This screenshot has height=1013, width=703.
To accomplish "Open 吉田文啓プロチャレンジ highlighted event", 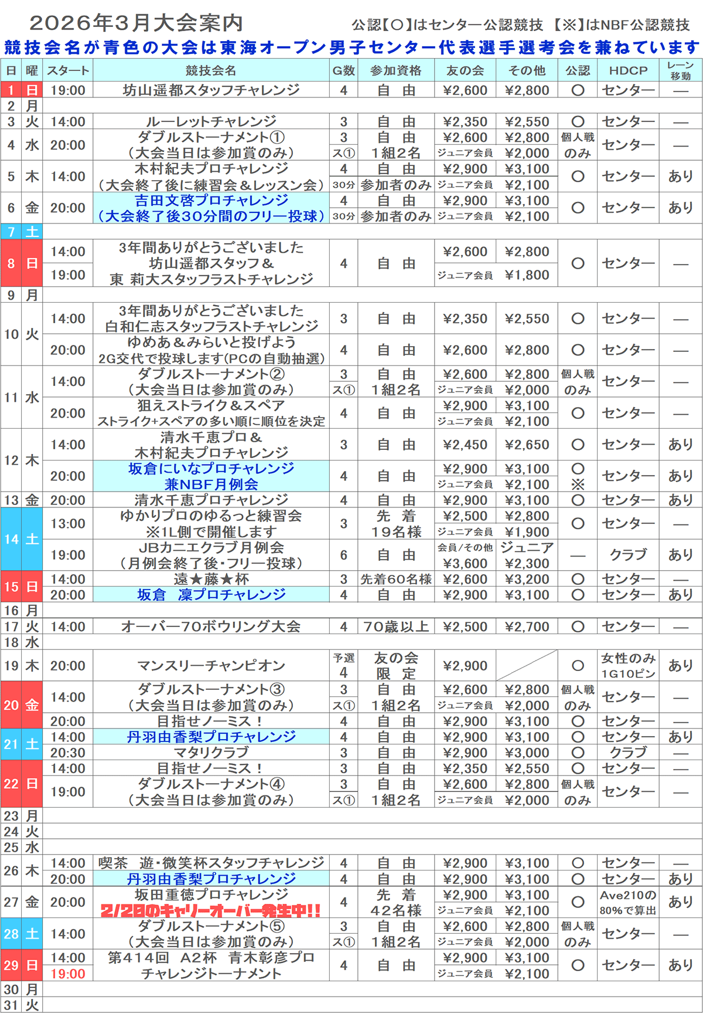I will click(211, 208).
